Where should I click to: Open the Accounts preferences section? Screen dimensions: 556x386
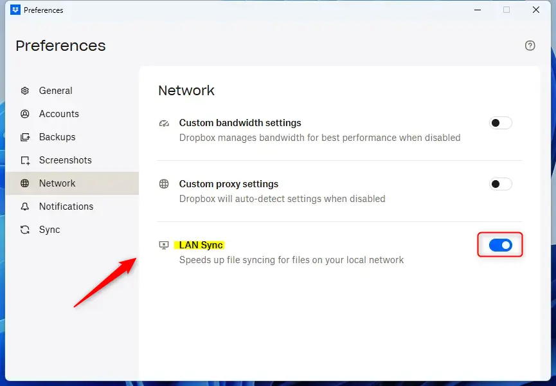73,114
